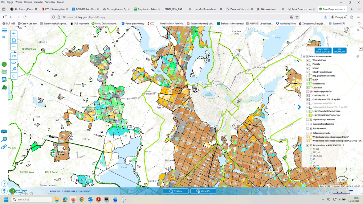363x204 pixels.
Task: Switch to the PANEL_LESN_RAP browser tab
Action: point(174,9)
